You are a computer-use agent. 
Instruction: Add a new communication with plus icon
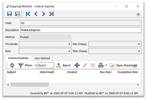click(77, 65)
